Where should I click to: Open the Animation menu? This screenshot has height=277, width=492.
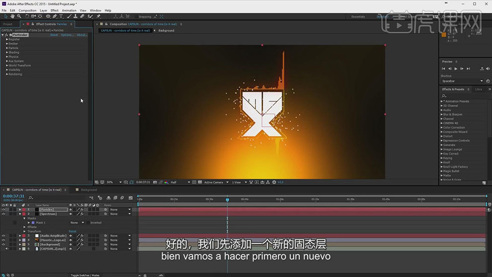(69, 10)
